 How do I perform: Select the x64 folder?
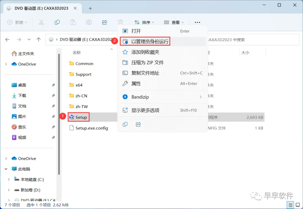pyautogui.click(x=76, y=85)
